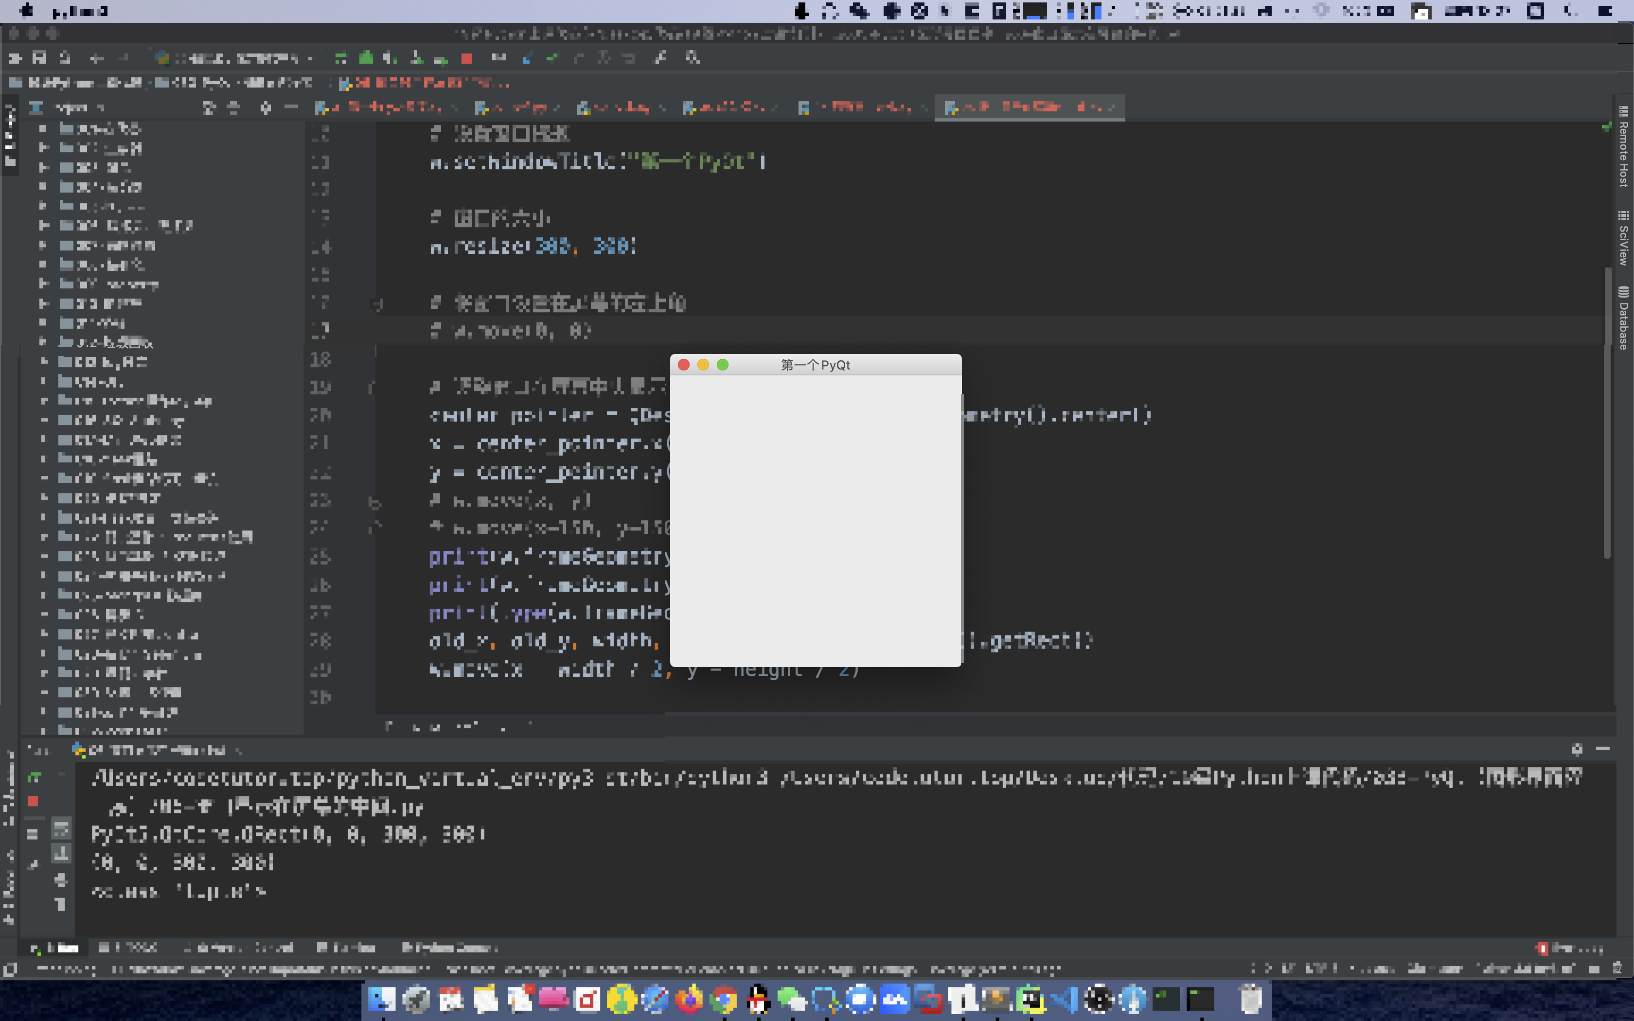Collapse code fold marker at line 19
The image size is (1634, 1021).
click(372, 387)
